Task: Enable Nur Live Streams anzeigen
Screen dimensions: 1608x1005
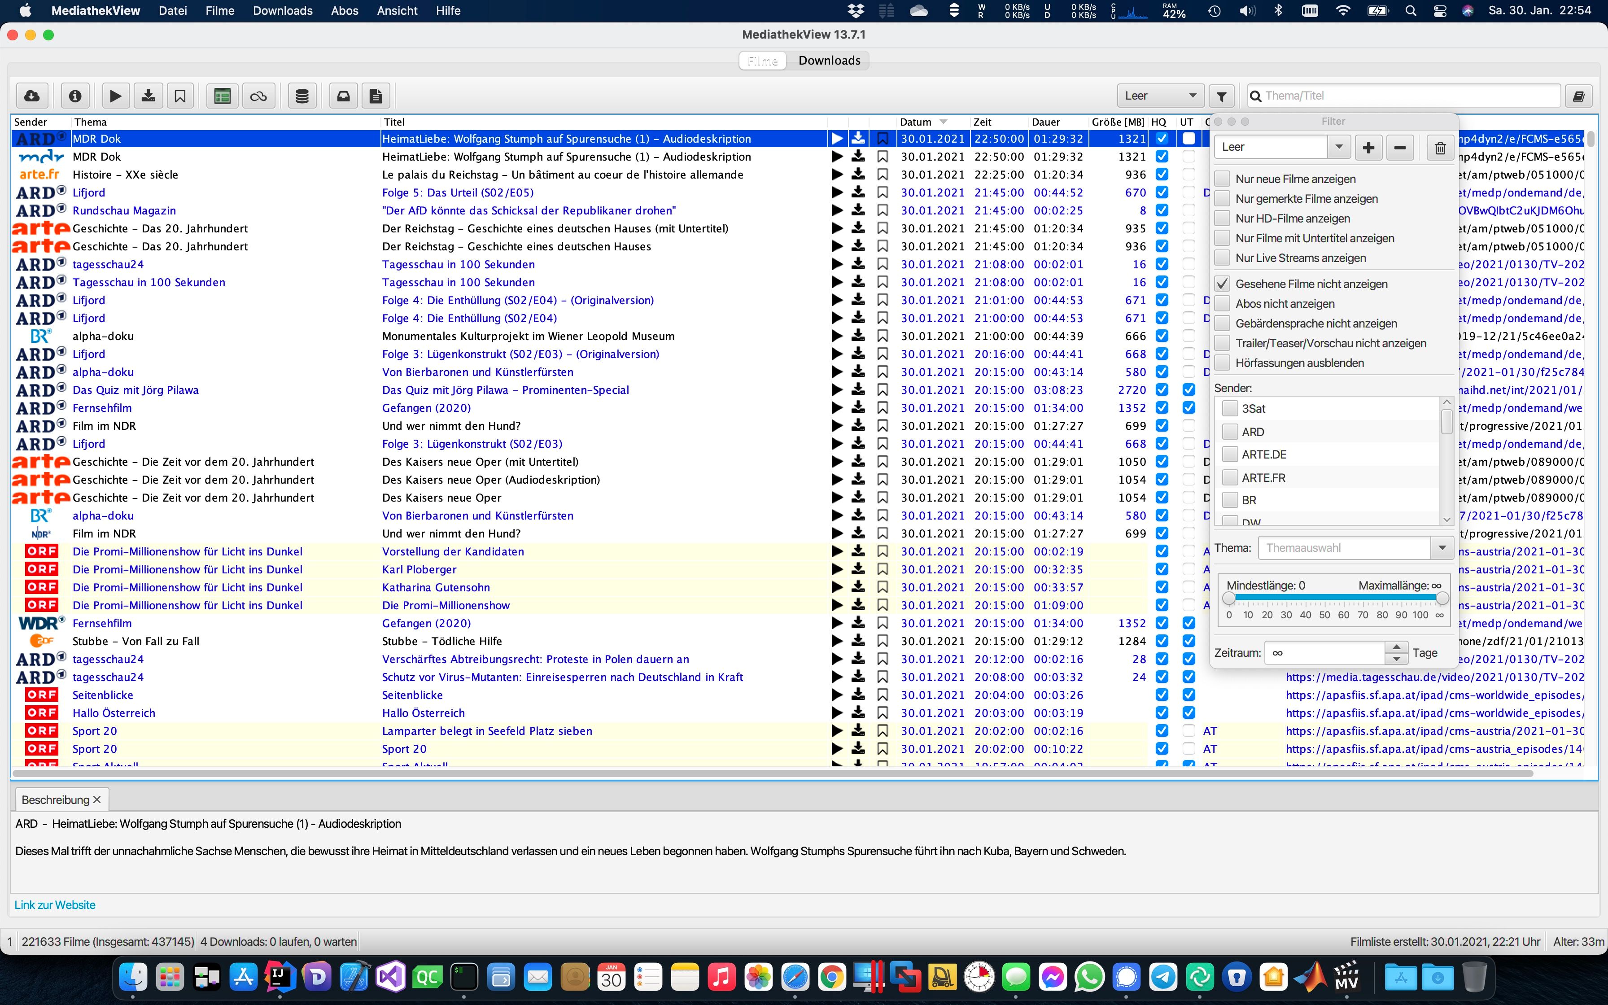Action: [1222, 258]
